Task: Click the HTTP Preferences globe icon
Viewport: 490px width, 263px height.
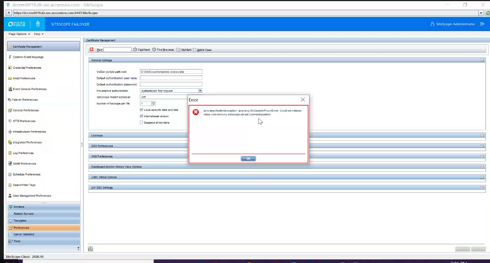Action: (x=10, y=121)
